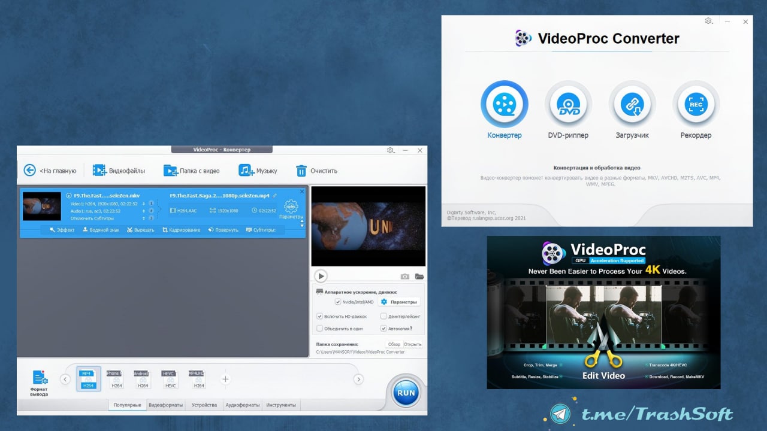This screenshot has height=431, width=767.
Task: Click the save folder path text
Action: tap(360, 352)
